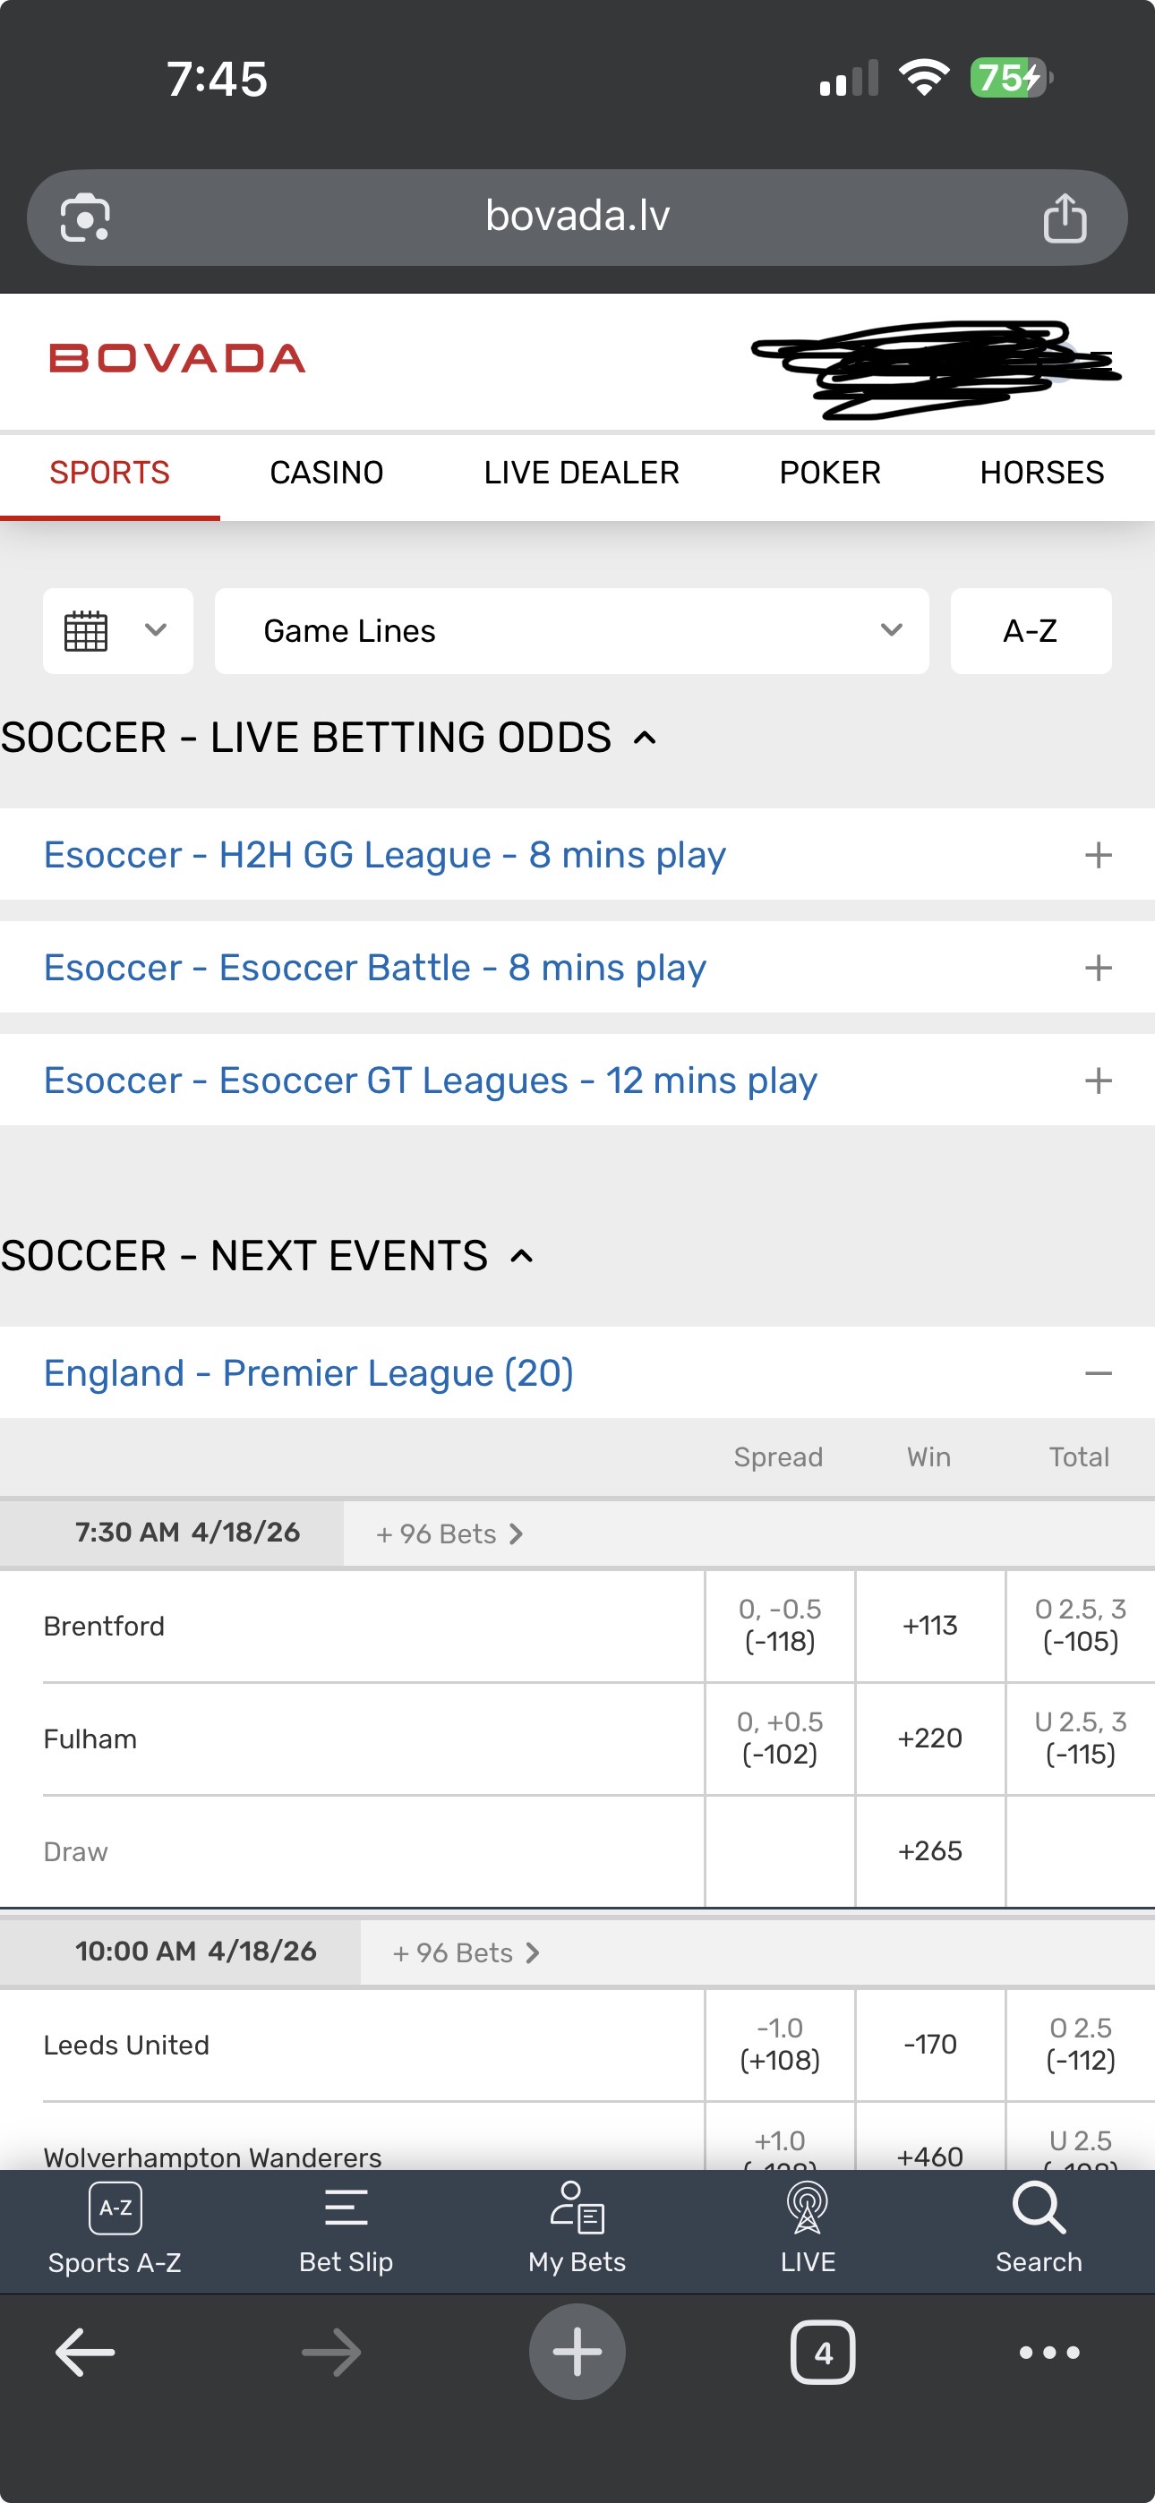Select Brentford win odds +113
The height and width of the screenshot is (2503, 1155).
click(929, 1626)
